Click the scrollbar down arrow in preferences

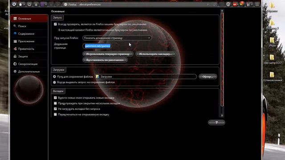pyautogui.click(x=222, y=116)
